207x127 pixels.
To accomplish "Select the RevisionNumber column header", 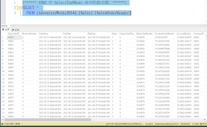I will point(30,34).
